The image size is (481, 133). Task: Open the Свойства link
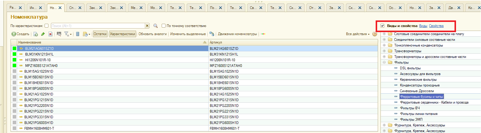click(x=436, y=26)
